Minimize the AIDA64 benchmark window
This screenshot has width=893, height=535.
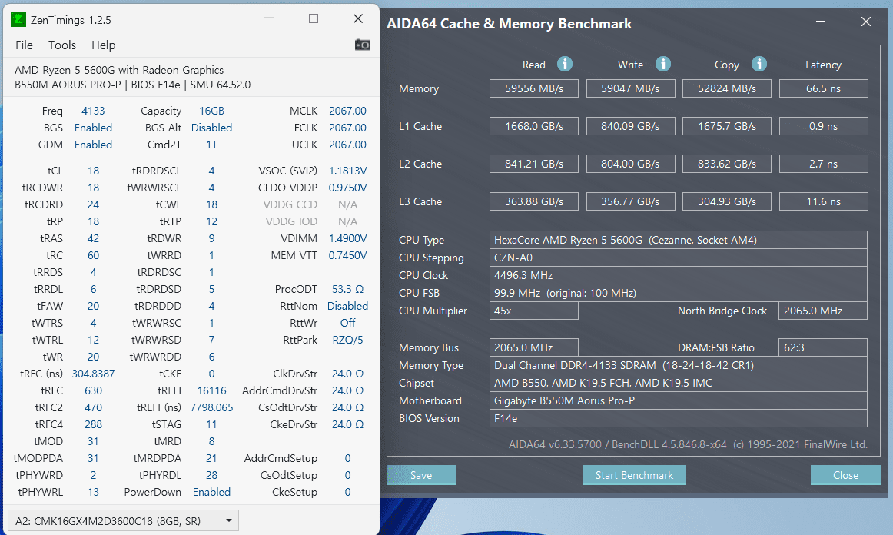821,22
